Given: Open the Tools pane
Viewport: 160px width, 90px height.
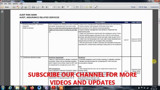Looking at the screenshot, I should click(133, 7).
